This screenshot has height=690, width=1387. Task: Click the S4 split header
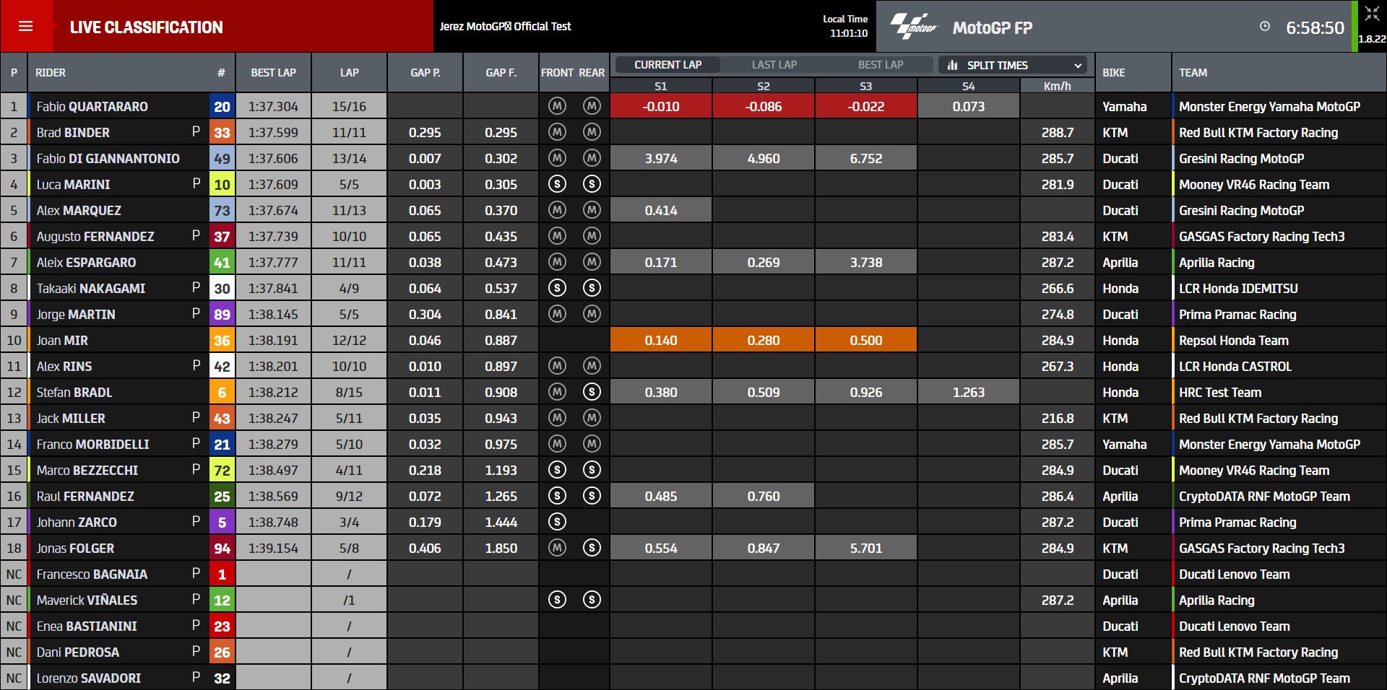tap(968, 86)
